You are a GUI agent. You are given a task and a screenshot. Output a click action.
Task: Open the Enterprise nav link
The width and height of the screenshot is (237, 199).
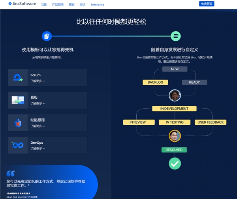[x=97, y=4]
